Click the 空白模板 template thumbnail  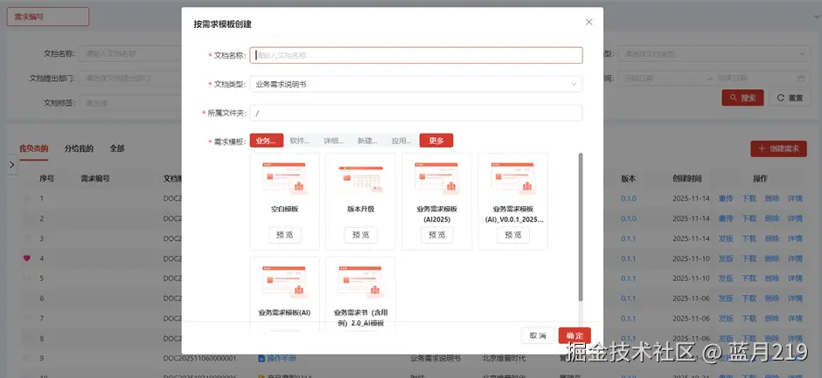(x=284, y=178)
